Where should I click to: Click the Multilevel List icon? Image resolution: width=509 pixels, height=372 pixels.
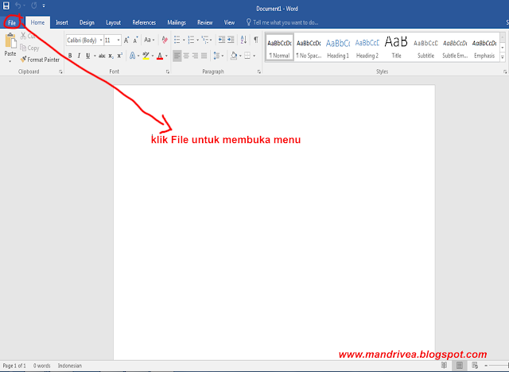205,40
